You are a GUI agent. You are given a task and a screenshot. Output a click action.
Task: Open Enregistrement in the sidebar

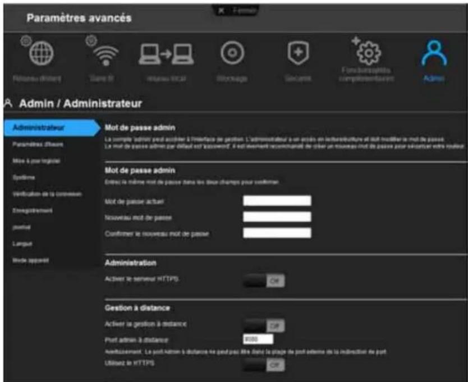pyautogui.click(x=32, y=211)
